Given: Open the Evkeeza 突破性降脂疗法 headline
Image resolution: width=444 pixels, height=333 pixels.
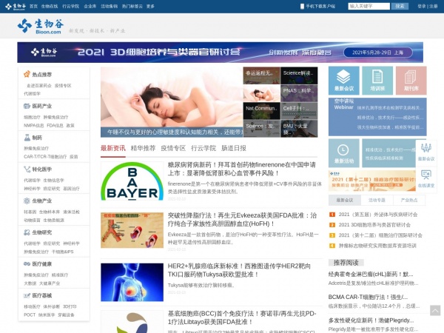Looking at the screenshot, I should [242, 220].
